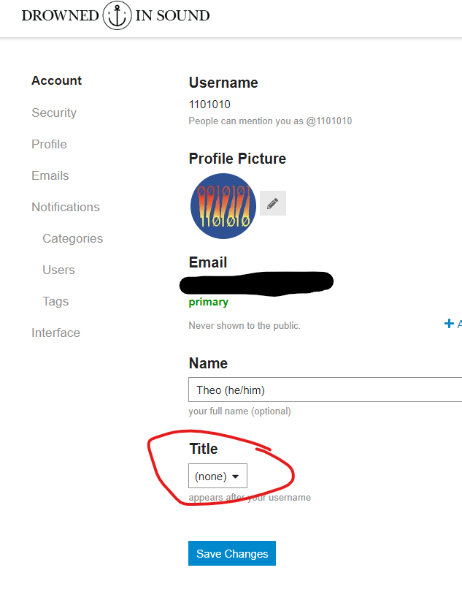Click the Save Changes button

point(232,553)
